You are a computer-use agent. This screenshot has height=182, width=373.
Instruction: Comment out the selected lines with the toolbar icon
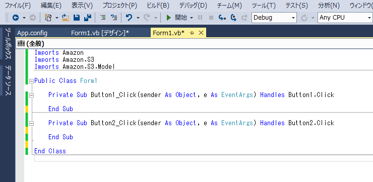point(103,18)
